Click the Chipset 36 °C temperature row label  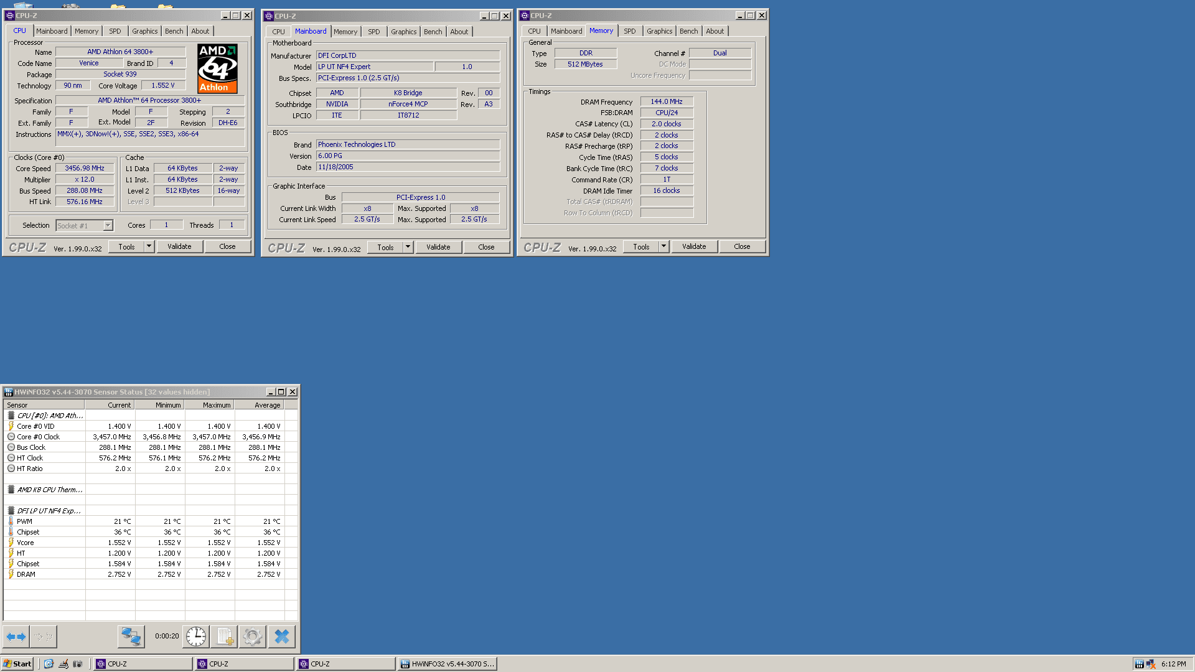click(x=28, y=532)
